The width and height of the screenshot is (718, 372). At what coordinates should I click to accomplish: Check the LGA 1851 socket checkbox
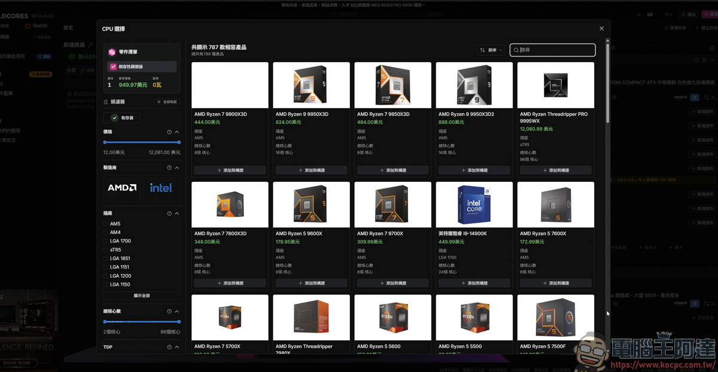point(106,259)
